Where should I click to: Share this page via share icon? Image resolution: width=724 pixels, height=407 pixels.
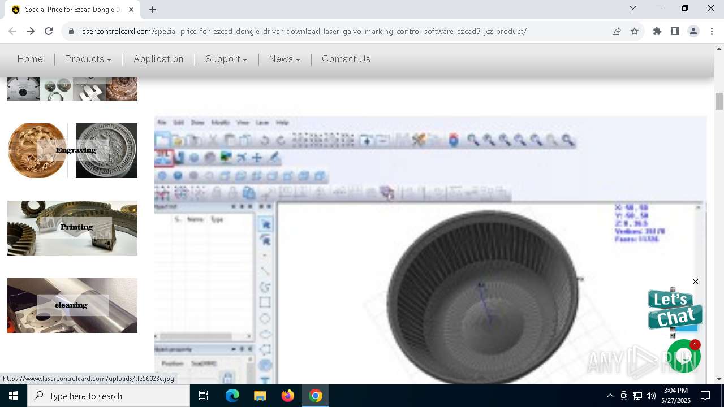click(617, 31)
